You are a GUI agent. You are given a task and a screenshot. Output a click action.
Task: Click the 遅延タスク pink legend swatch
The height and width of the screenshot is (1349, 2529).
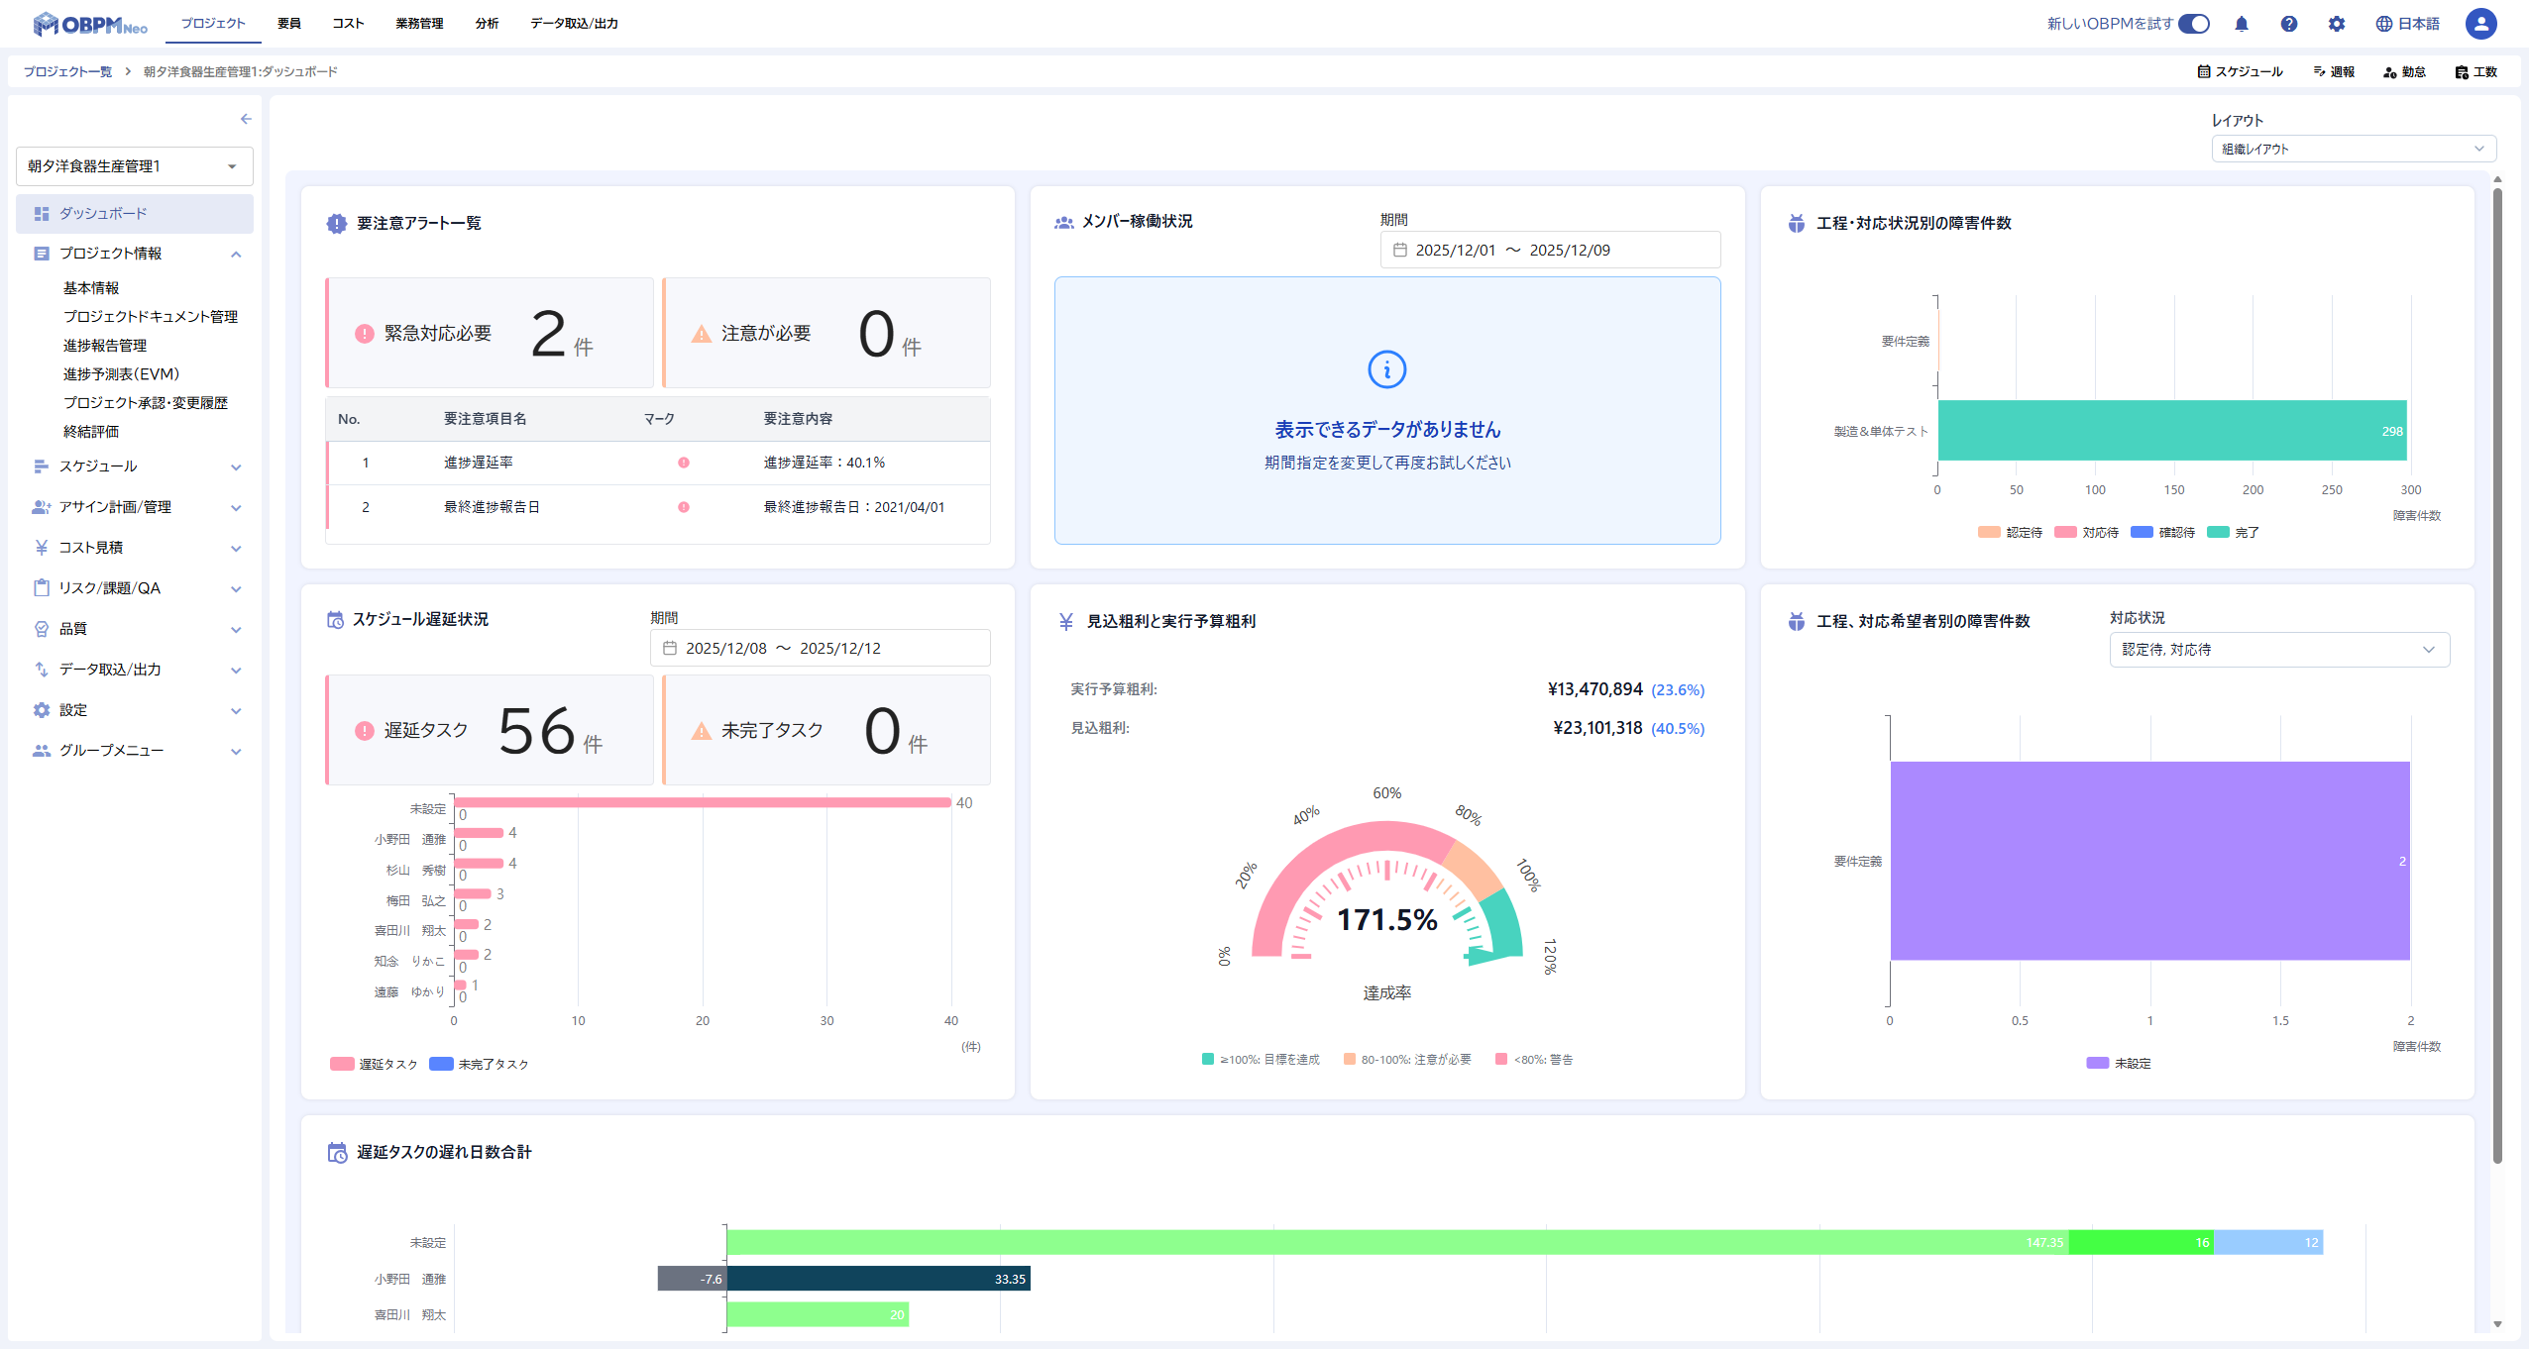[342, 1065]
